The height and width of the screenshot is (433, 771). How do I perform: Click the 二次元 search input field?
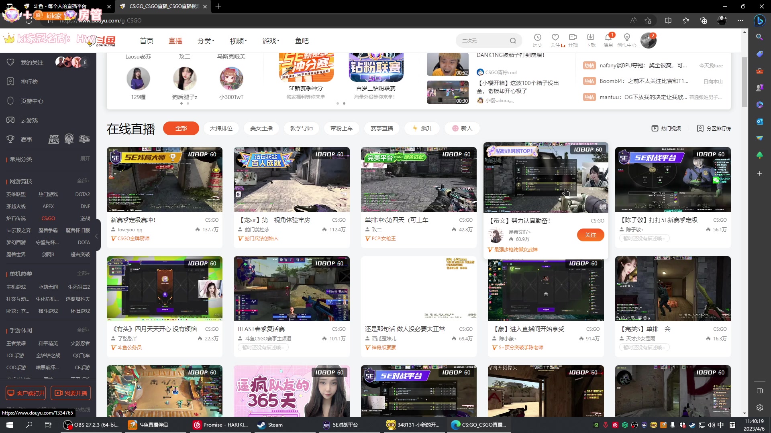483,40
